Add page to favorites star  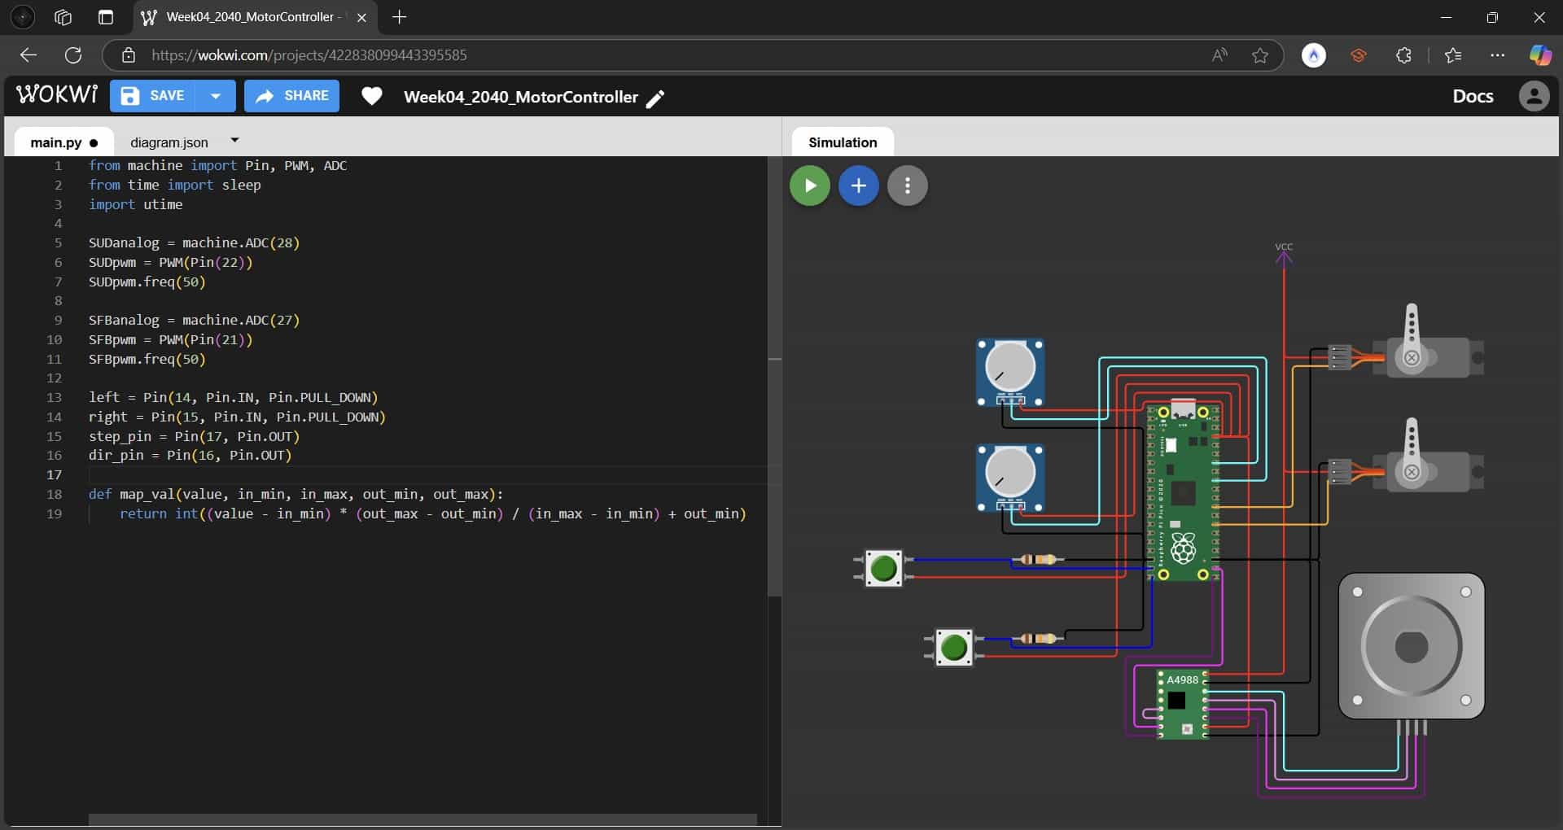point(1260,55)
